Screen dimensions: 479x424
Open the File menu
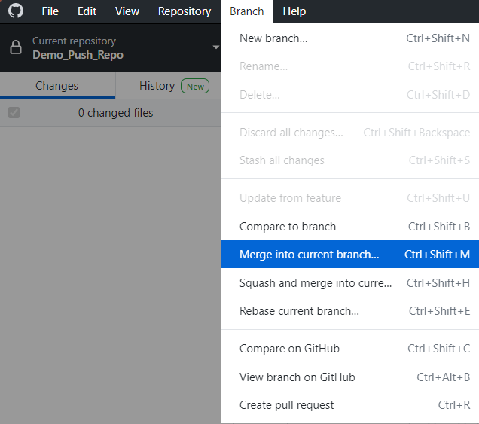(50, 11)
